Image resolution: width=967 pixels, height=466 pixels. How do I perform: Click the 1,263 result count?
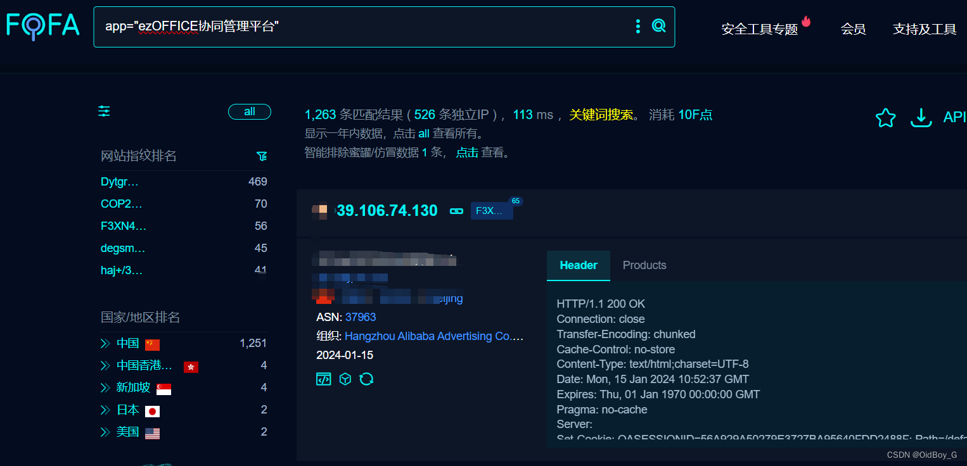321,115
